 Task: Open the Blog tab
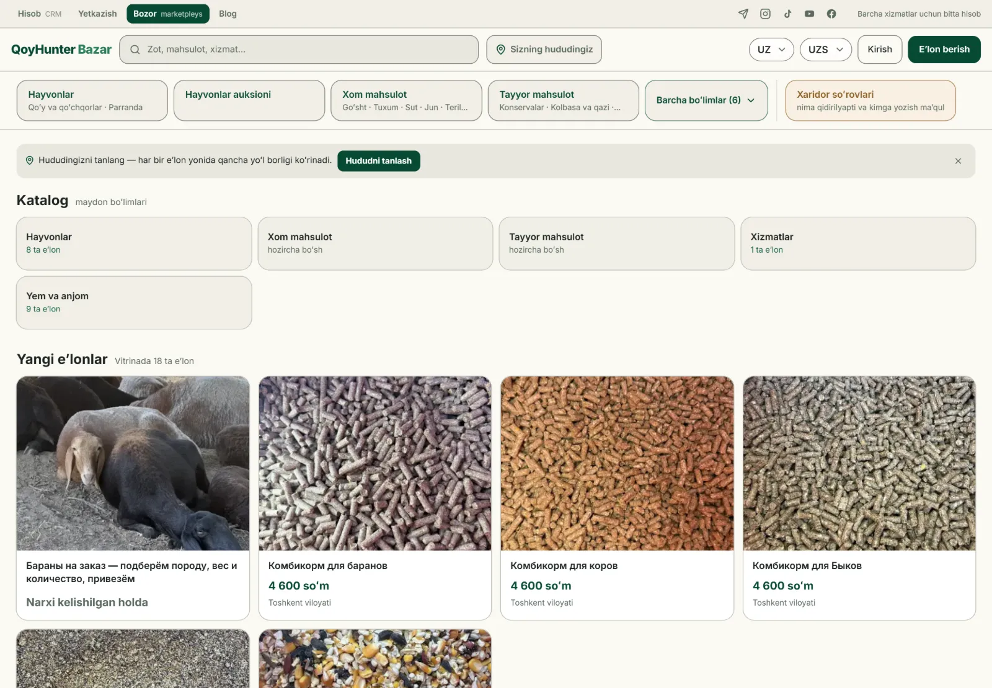point(228,14)
